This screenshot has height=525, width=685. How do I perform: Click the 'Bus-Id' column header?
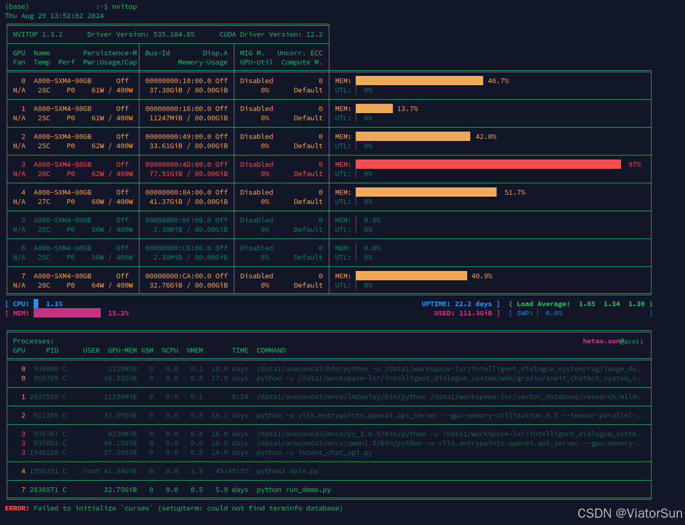[x=157, y=53]
